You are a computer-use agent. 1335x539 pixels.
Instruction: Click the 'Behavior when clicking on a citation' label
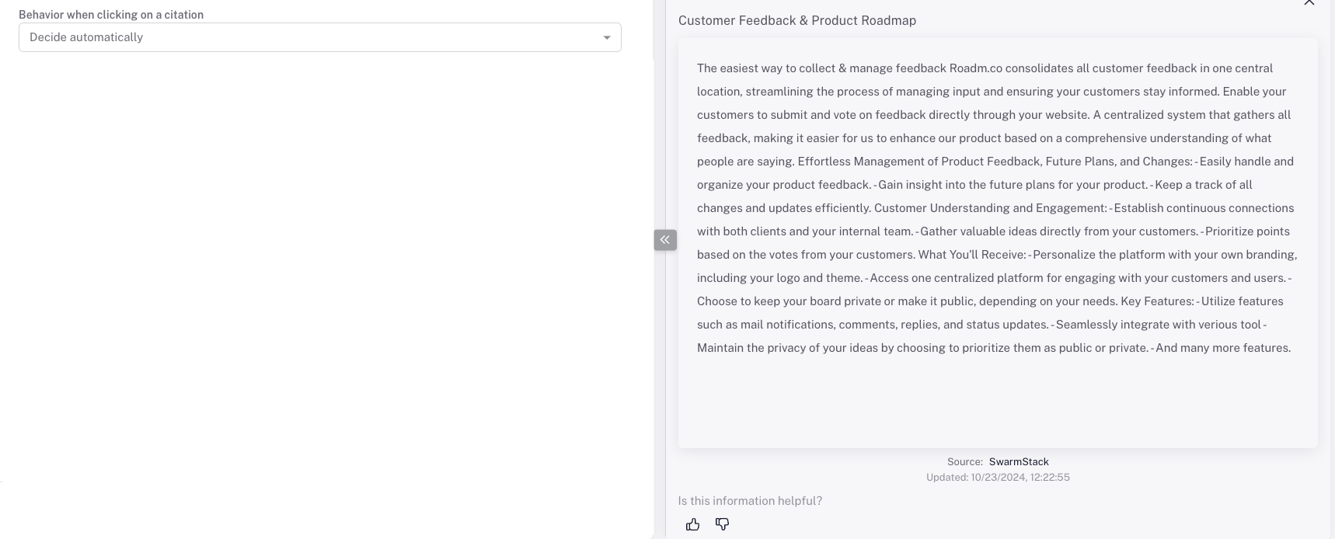[x=111, y=15]
